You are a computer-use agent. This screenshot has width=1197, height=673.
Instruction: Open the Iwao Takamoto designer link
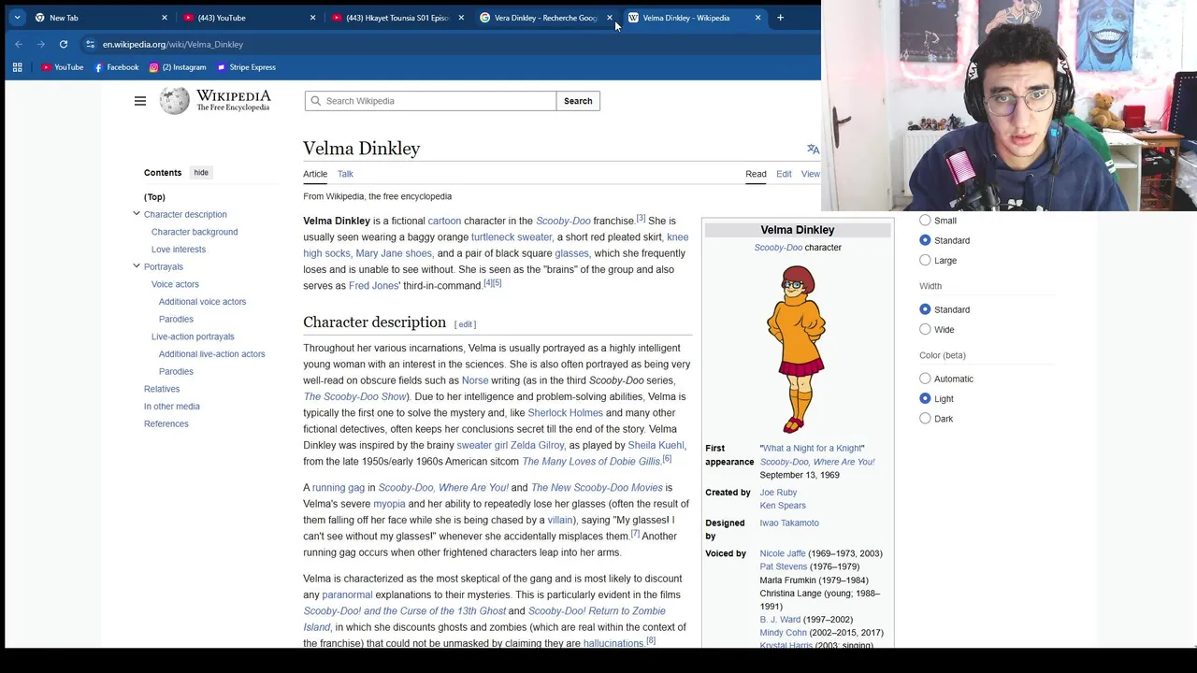click(789, 523)
